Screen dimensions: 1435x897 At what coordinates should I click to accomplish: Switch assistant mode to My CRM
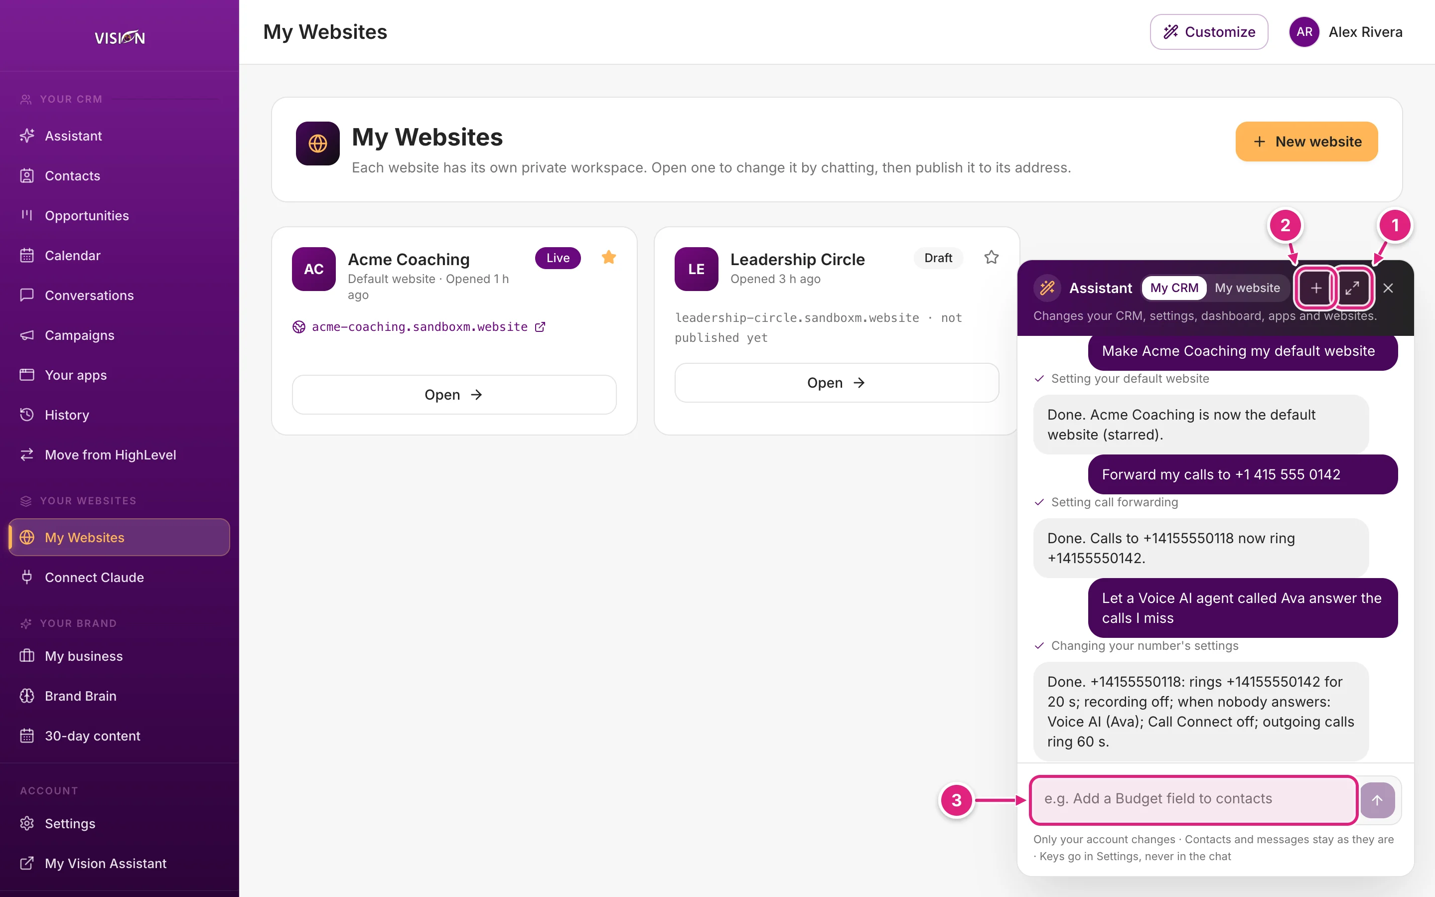[1174, 288]
